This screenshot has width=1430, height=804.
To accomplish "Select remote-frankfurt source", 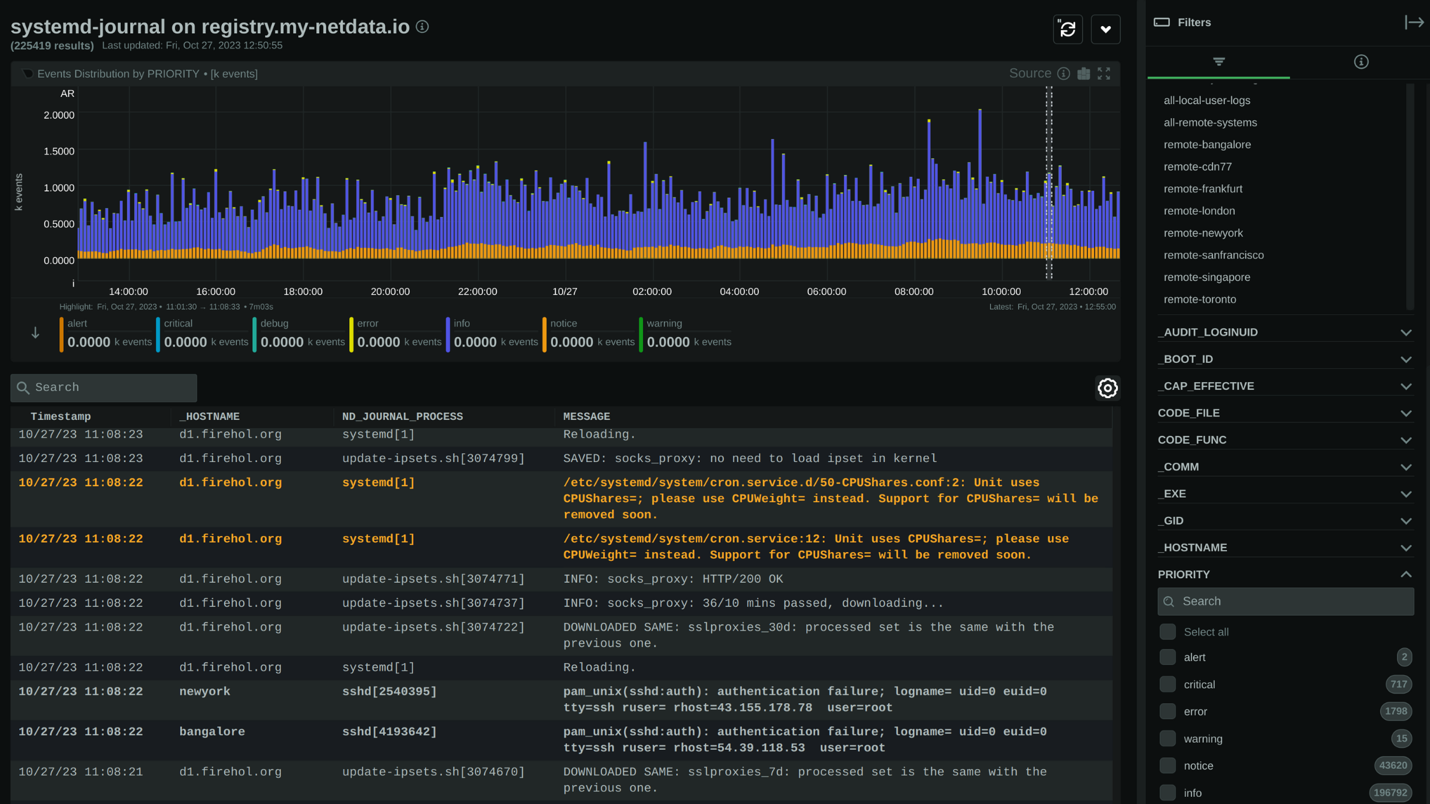I will [1203, 189].
